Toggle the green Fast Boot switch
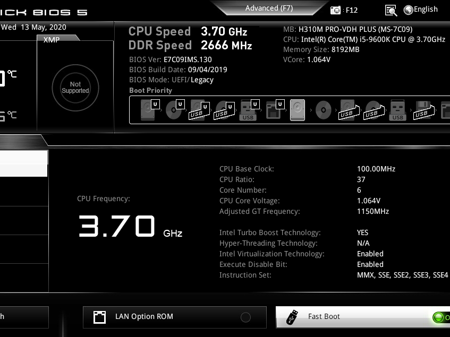This screenshot has height=337, width=450. (441, 317)
